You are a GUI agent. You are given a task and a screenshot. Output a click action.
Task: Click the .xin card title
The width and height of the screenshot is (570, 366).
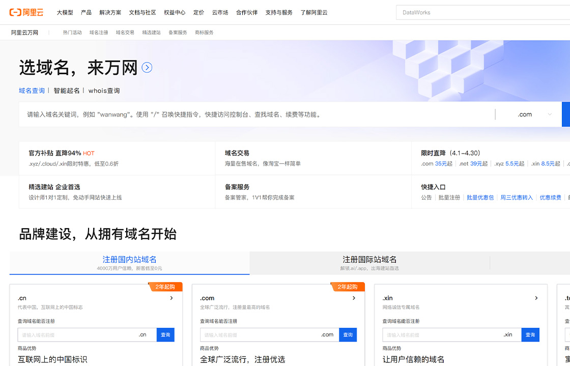pyautogui.click(x=387, y=298)
